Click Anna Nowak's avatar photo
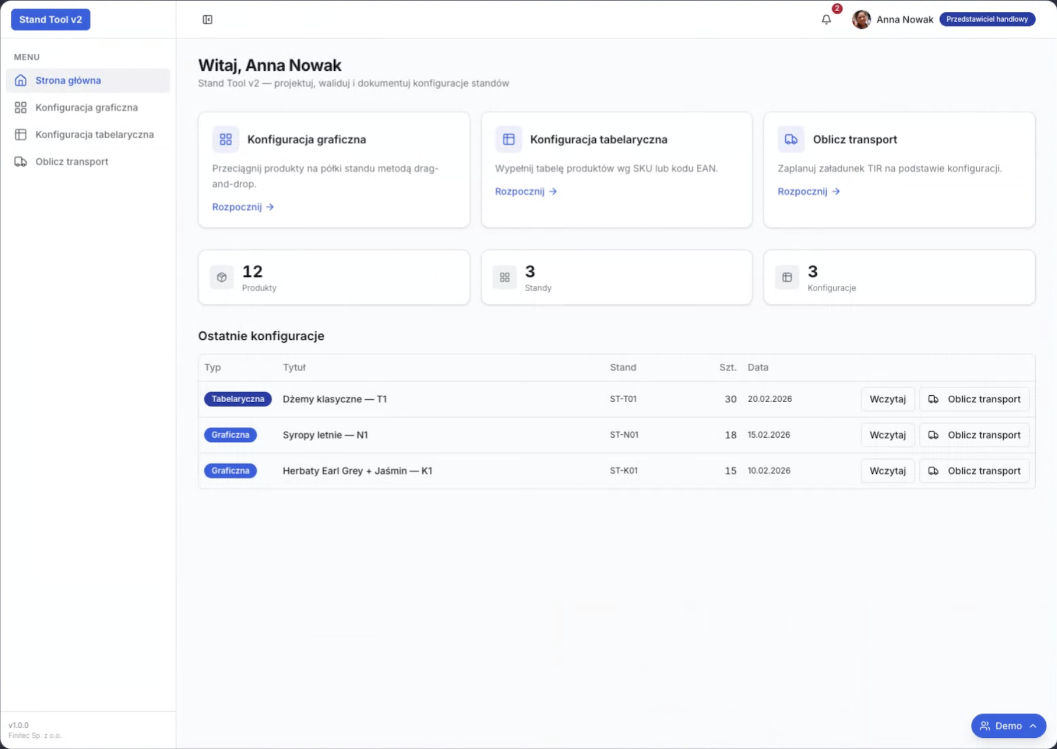 [861, 19]
